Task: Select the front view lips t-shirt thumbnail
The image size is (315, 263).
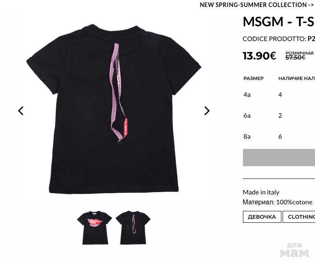Action: click(x=95, y=228)
